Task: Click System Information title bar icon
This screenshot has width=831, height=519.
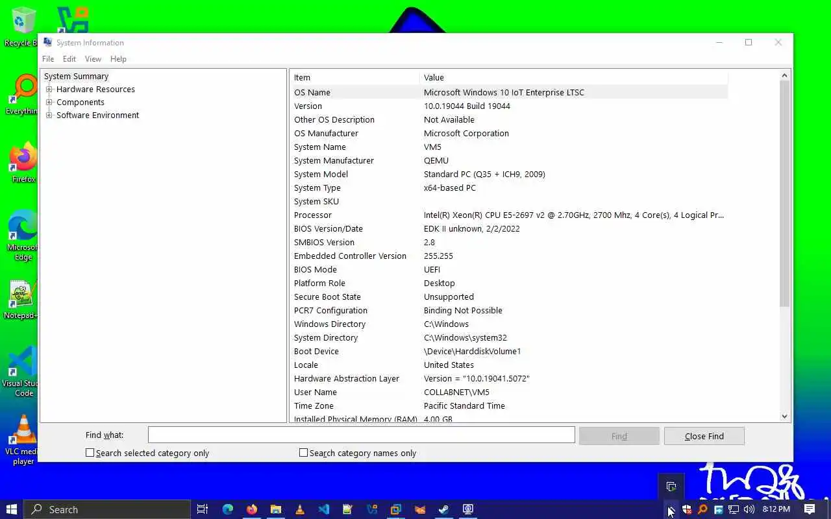Action: 47,42
